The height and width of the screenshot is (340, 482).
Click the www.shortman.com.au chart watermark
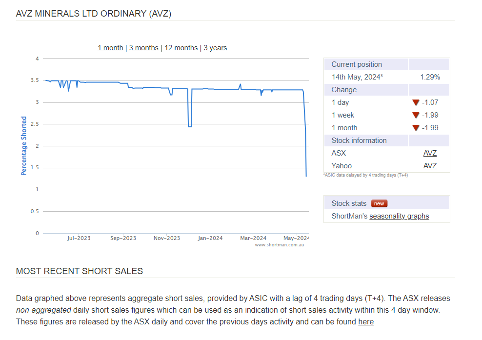279,245
